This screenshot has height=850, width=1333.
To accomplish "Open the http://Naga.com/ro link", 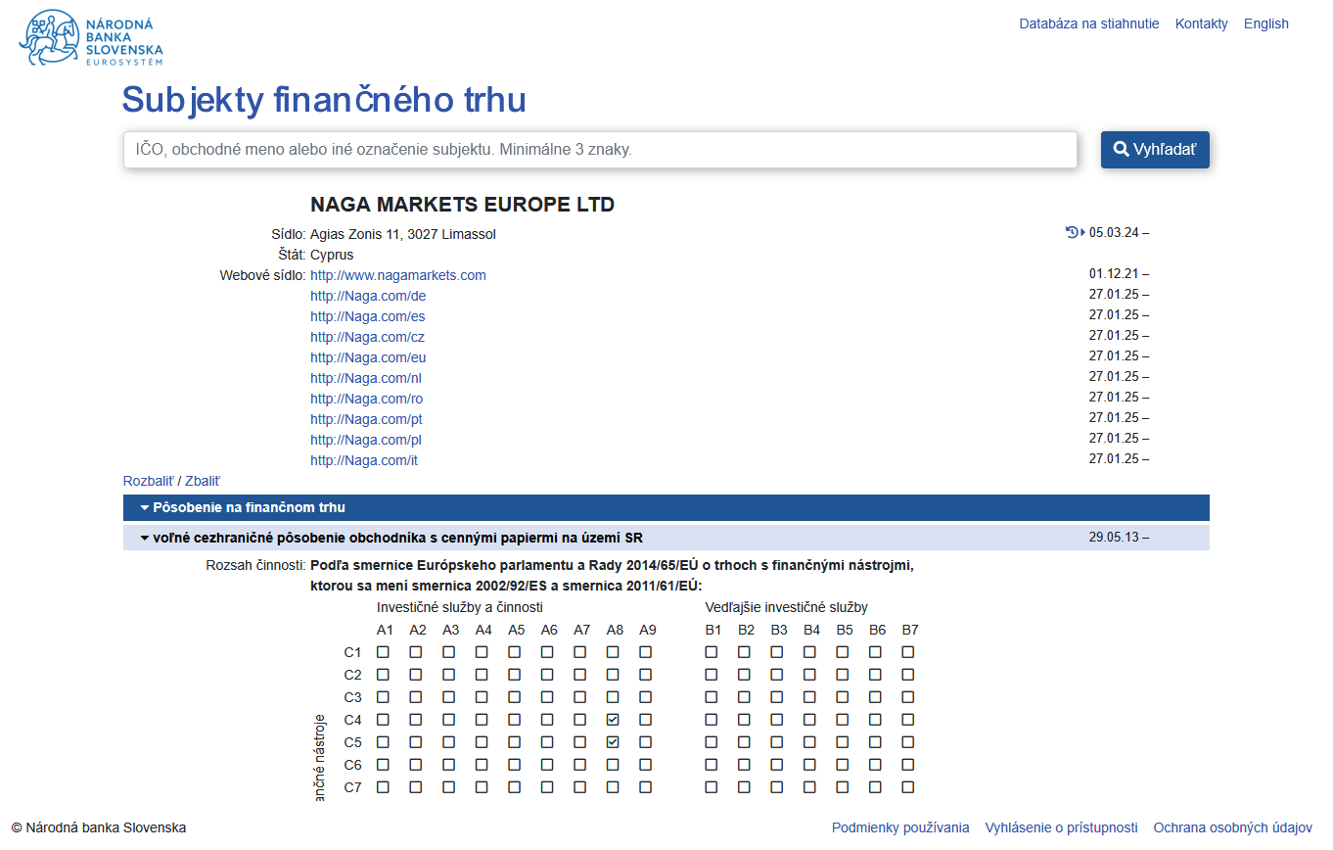I will pos(367,399).
